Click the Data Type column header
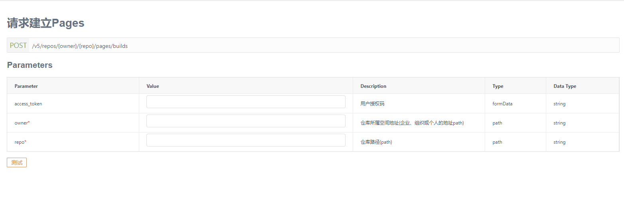This screenshot has height=198, width=624. tap(565, 86)
